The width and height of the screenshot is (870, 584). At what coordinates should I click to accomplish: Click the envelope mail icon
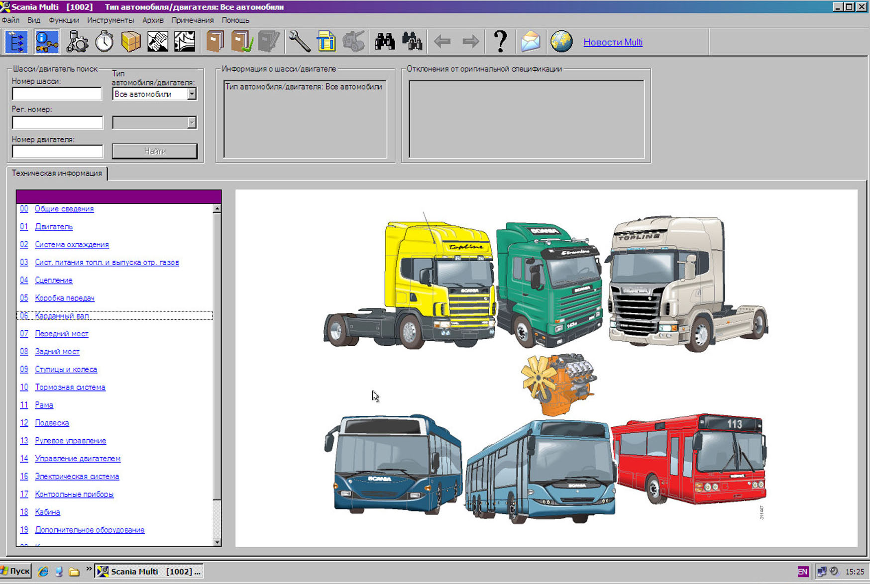click(531, 42)
